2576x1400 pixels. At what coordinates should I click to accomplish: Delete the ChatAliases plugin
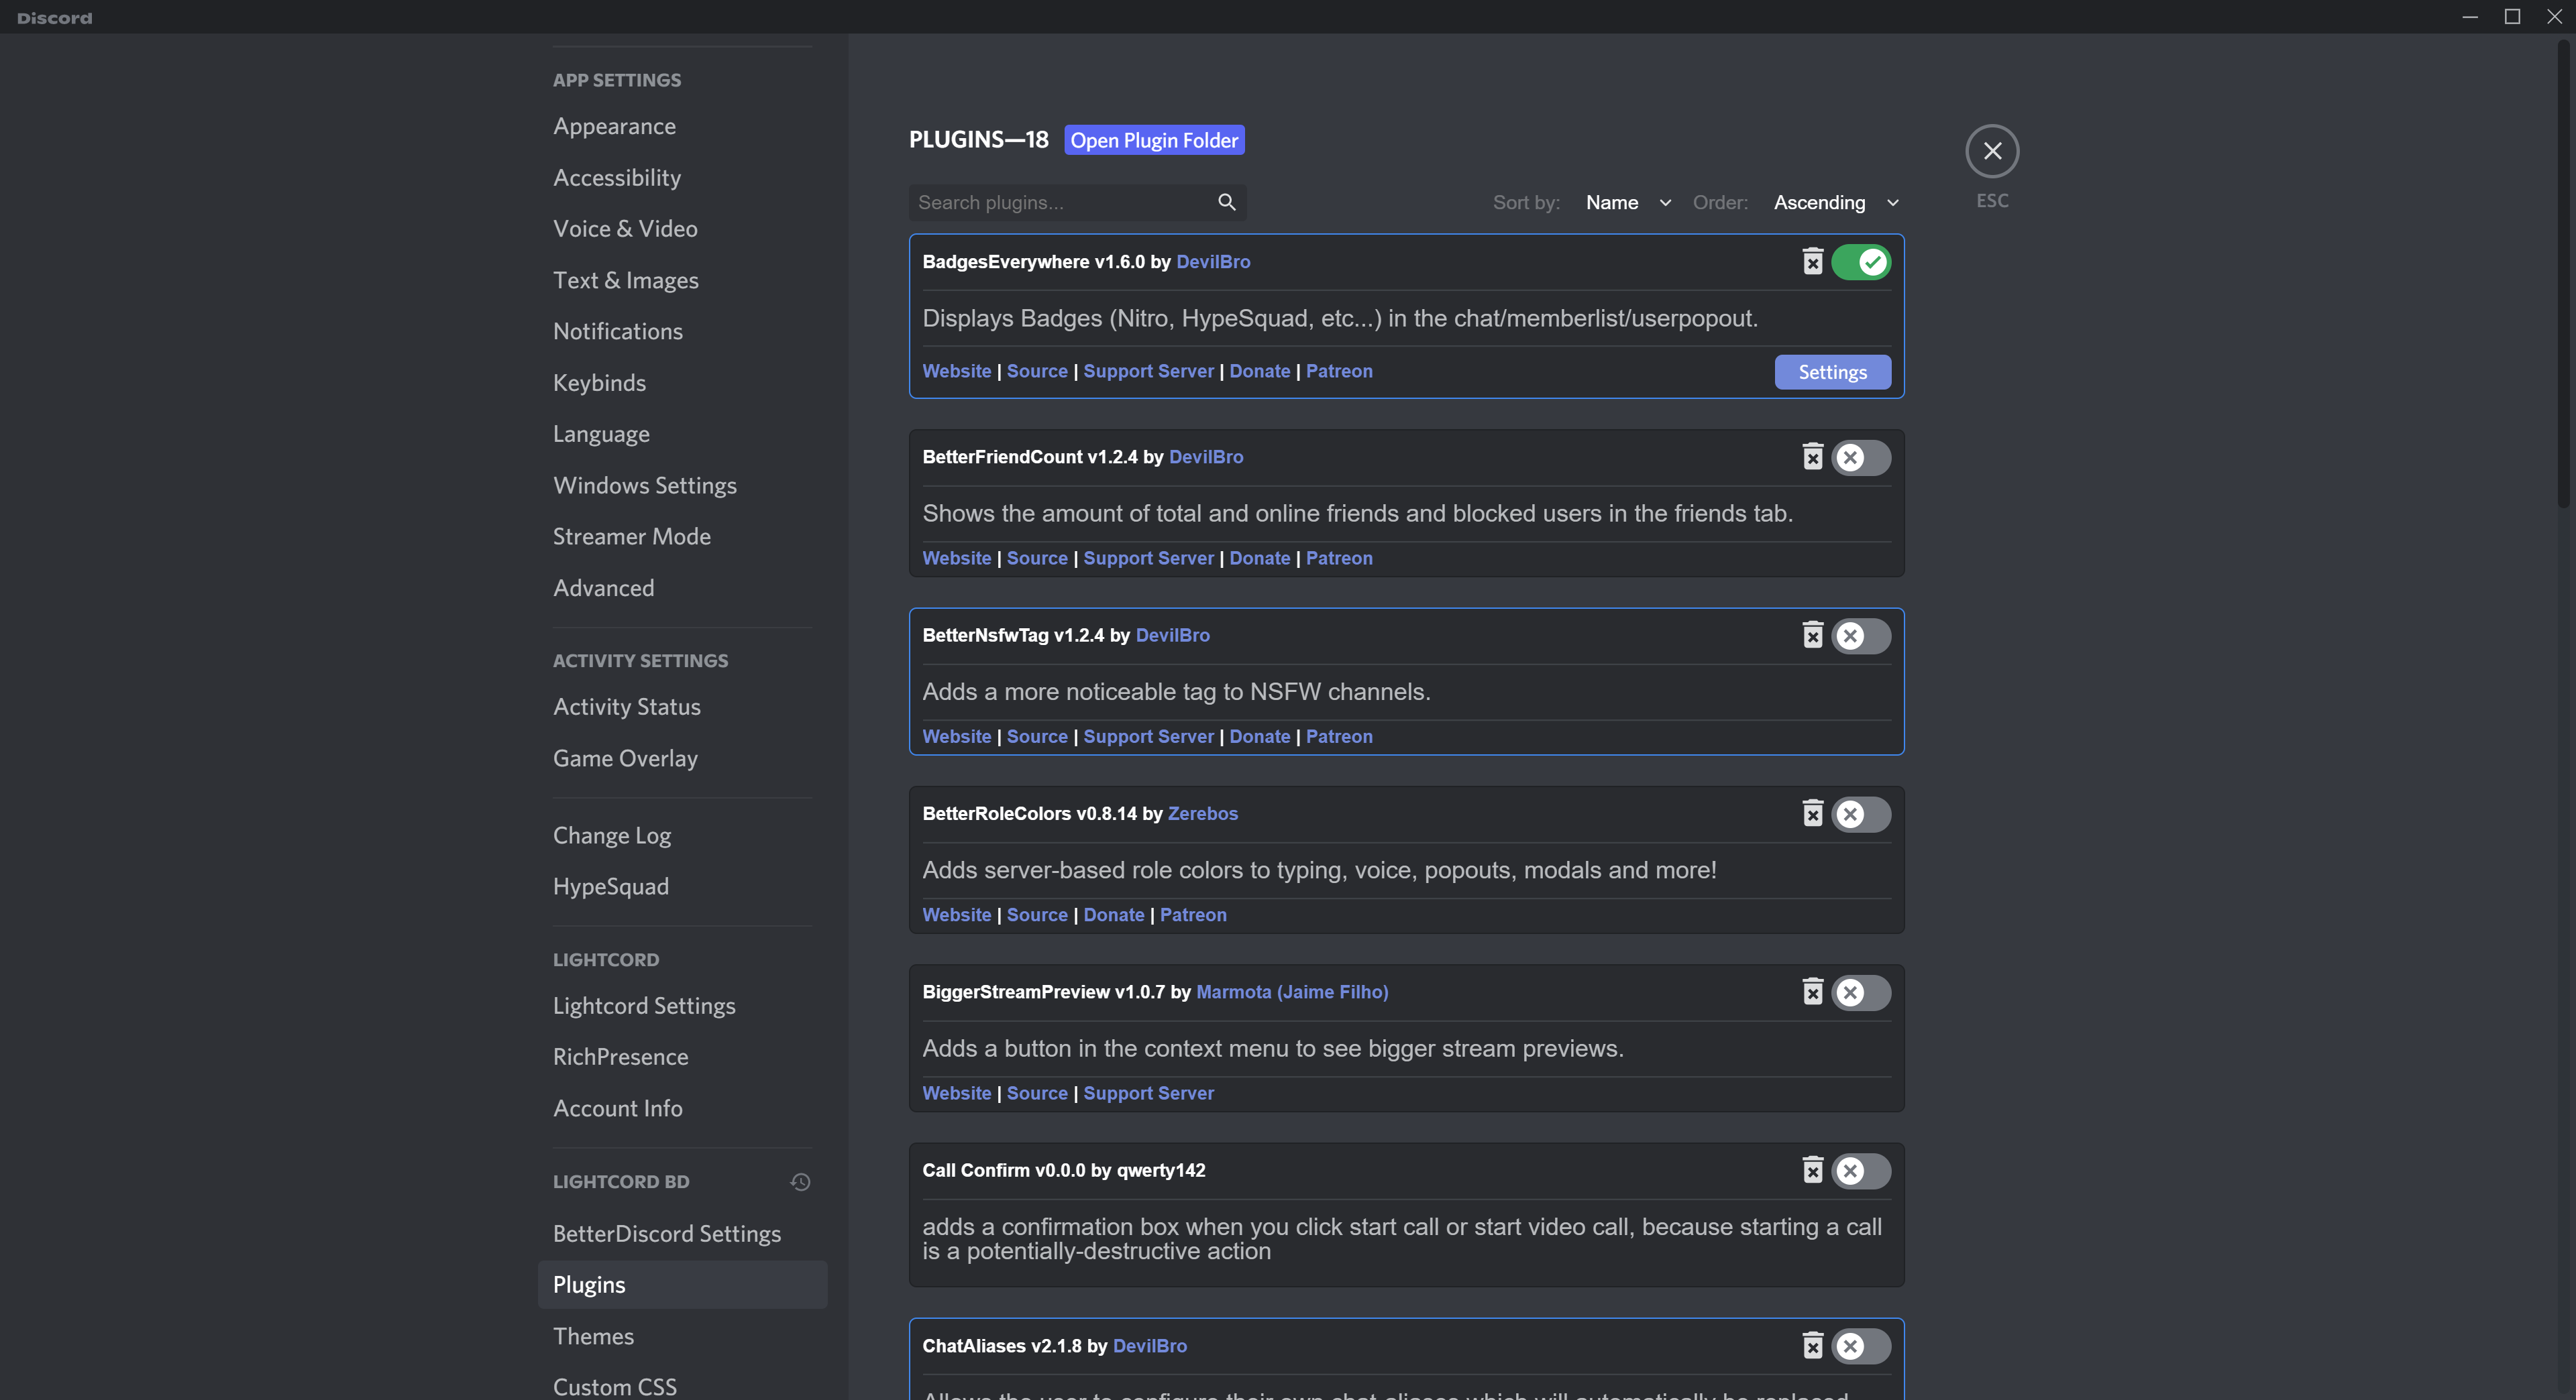point(1813,1346)
